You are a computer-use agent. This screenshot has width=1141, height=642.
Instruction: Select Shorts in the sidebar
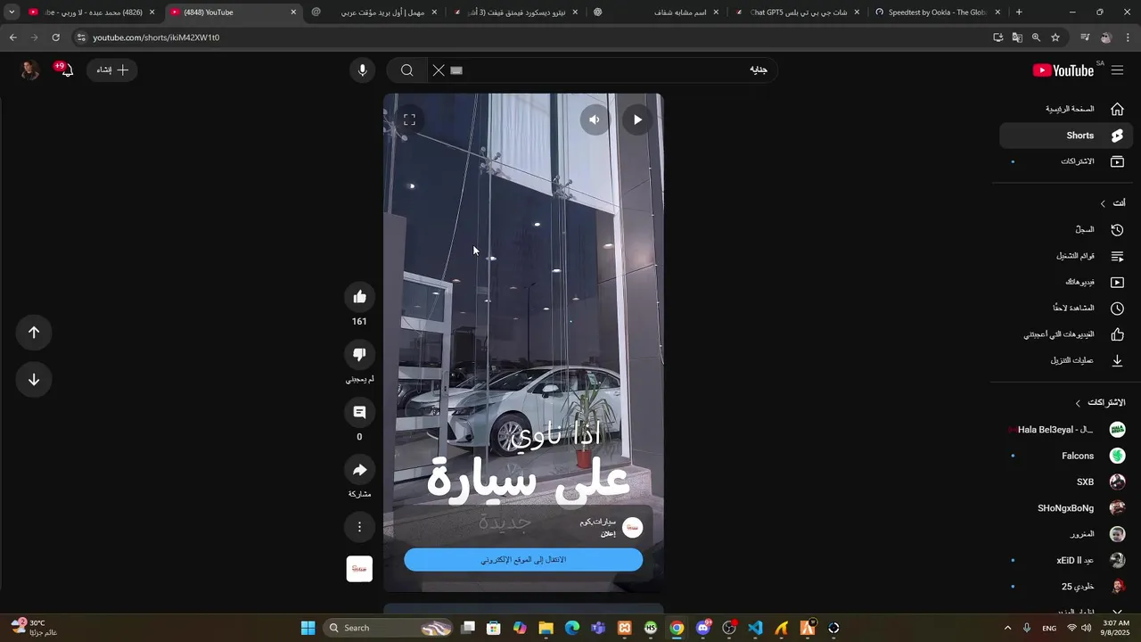click(1067, 136)
